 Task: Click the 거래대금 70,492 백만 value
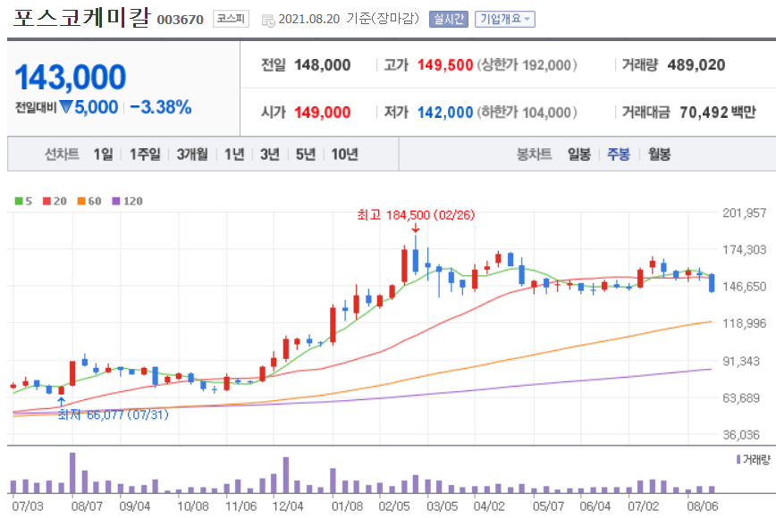click(x=718, y=113)
